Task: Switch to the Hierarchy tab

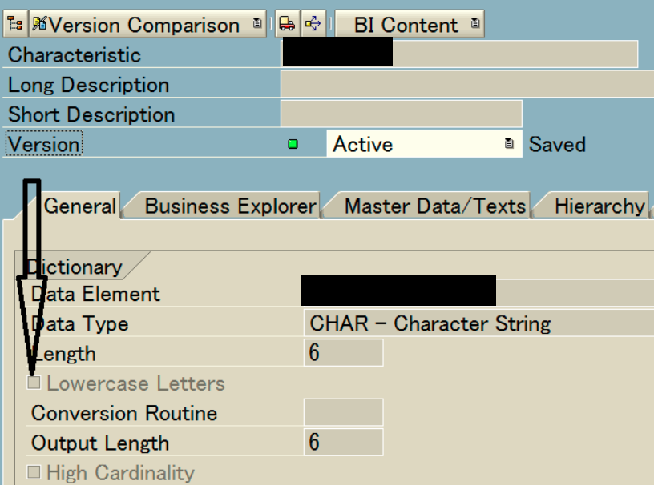Action: [x=598, y=206]
